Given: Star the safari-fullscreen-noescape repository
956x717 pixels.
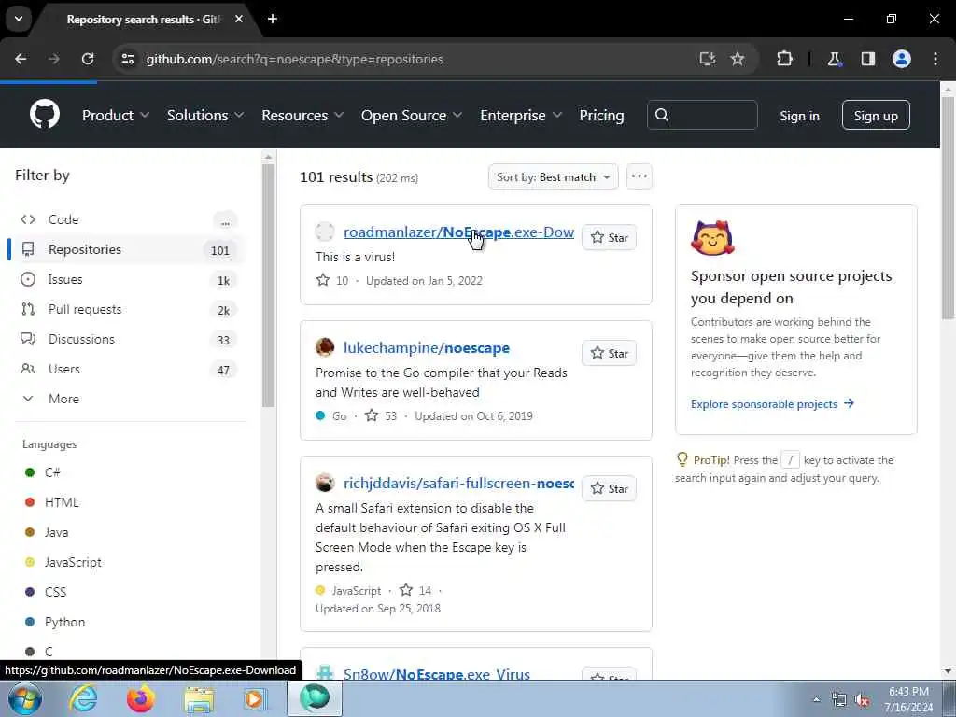Looking at the screenshot, I should (609, 489).
